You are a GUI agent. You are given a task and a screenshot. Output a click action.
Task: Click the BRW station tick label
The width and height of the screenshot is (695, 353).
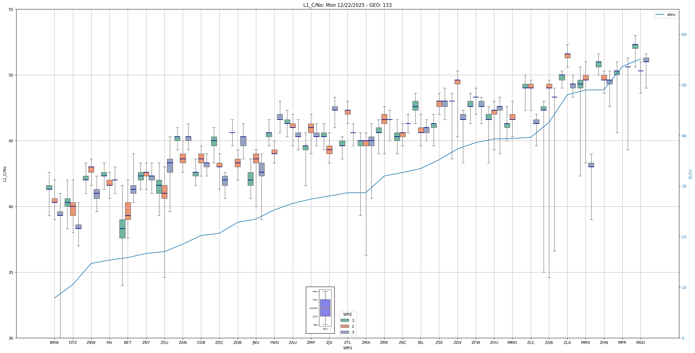(54, 342)
